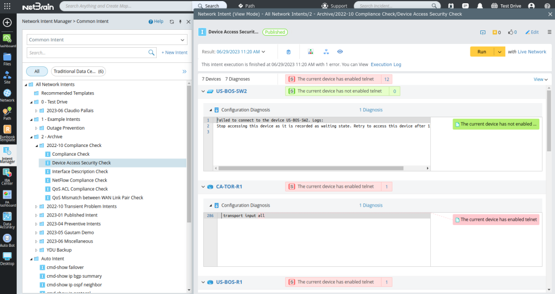Click the Live Network link
Viewport: 555px width, 294px height.
point(532,52)
